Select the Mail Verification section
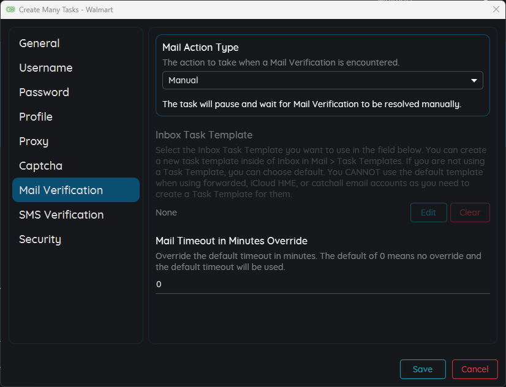The width and height of the screenshot is (506, 387). click(x=76, y=190)
